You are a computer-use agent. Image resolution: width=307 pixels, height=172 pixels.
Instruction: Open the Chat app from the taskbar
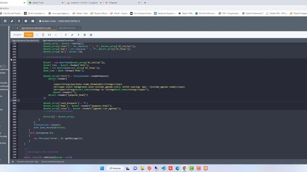[135, 168]
